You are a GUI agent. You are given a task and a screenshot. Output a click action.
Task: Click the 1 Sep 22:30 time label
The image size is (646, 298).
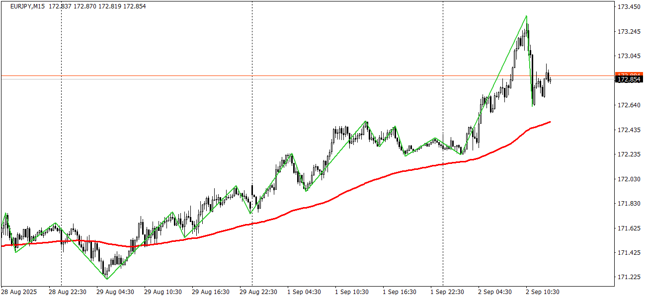click(448, 292)
